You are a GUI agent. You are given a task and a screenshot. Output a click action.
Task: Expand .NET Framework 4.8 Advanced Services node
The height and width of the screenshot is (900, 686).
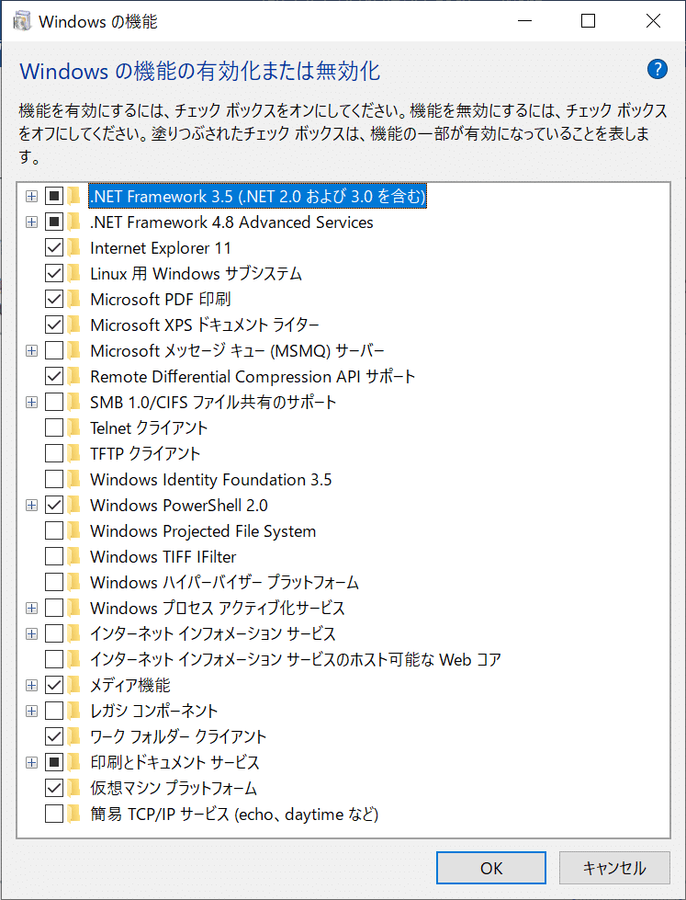coord(31,222)
